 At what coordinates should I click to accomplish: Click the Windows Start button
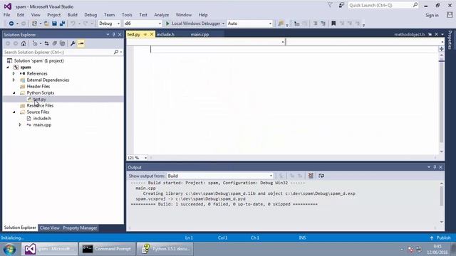9,250
